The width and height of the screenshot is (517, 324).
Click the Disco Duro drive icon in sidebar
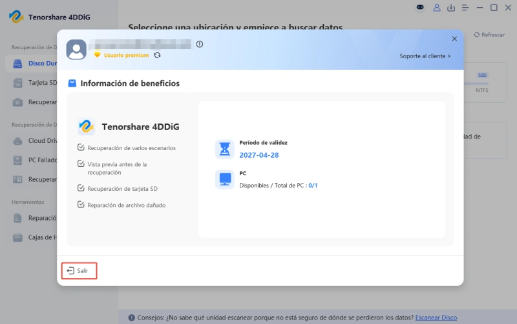(17, 63)
